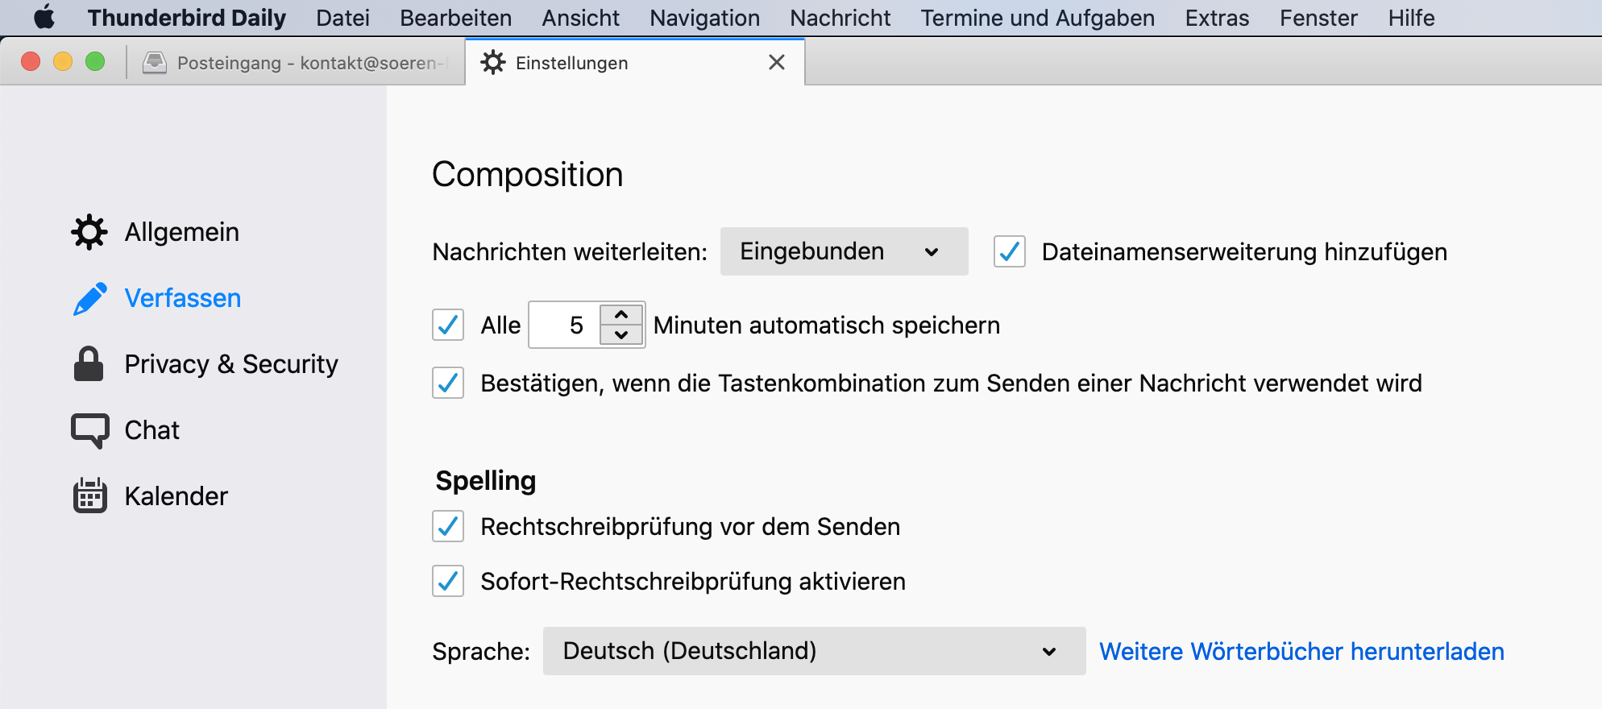The image size is (1602, 709).
Task: Click Weitere Wörterbücher herunterladen link
Action: coord(1301,651)
